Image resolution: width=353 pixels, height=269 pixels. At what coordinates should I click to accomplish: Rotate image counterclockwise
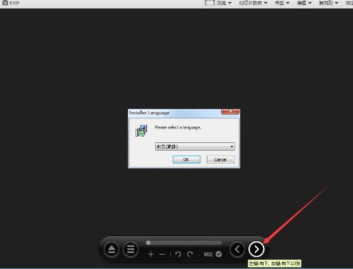(x=178, y=255)
